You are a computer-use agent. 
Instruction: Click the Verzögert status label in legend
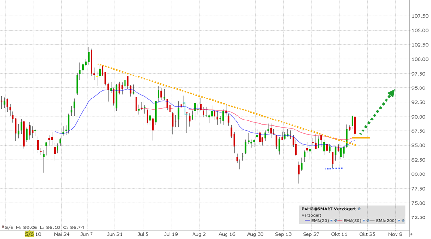(311, 215)
